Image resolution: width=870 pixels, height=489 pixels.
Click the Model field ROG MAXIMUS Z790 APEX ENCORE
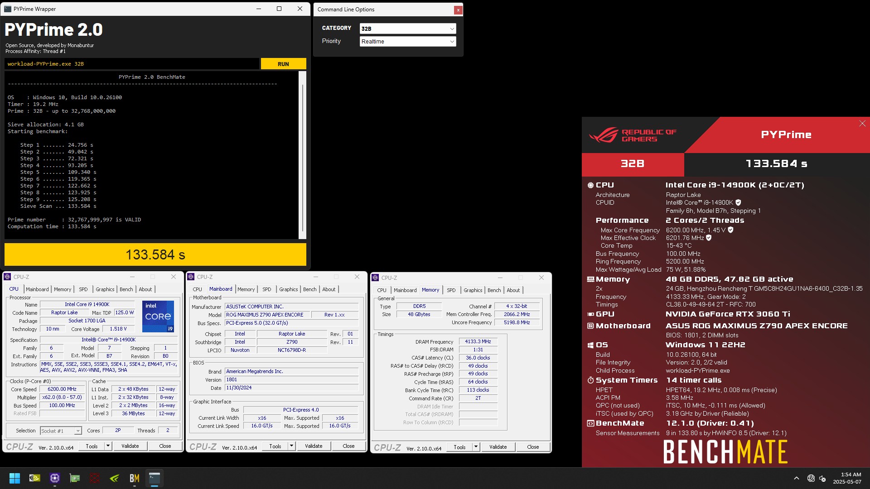[267, 315]
